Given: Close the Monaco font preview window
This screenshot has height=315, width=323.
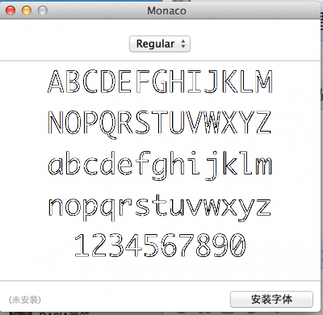Looking at the screenshot, I should point(10,10).
